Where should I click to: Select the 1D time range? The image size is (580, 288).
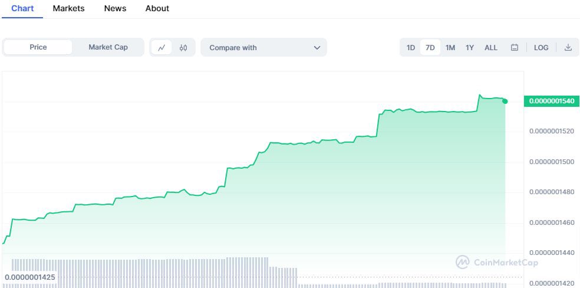[x=411, y=47]
